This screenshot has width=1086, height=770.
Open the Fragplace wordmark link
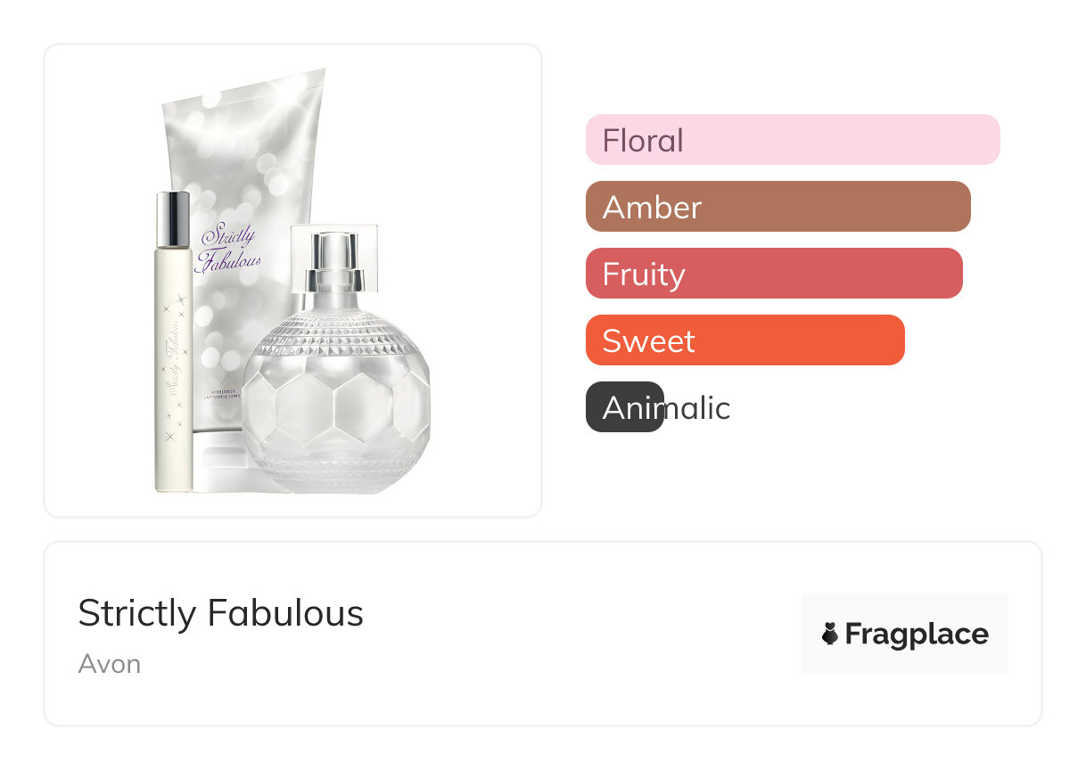point(917,634)
